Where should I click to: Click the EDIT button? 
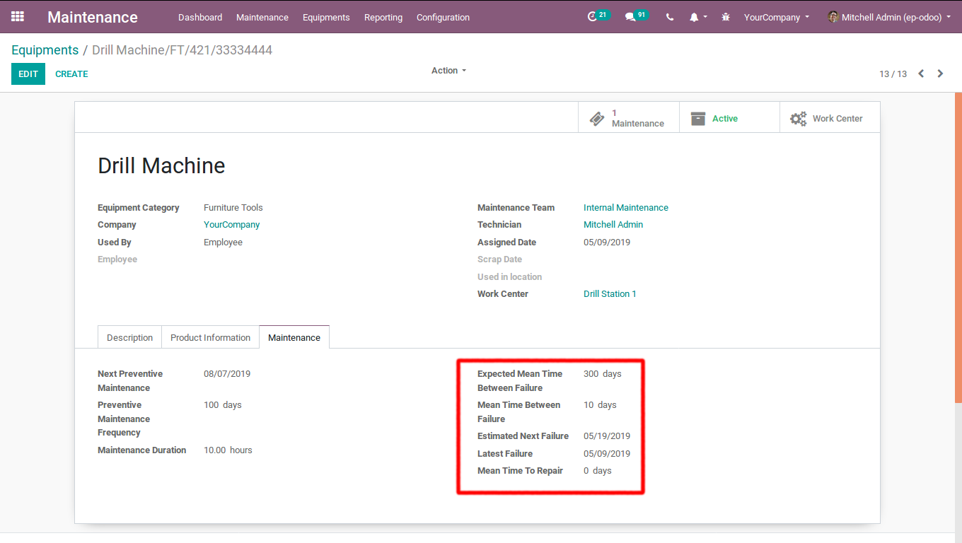(28, 74)
